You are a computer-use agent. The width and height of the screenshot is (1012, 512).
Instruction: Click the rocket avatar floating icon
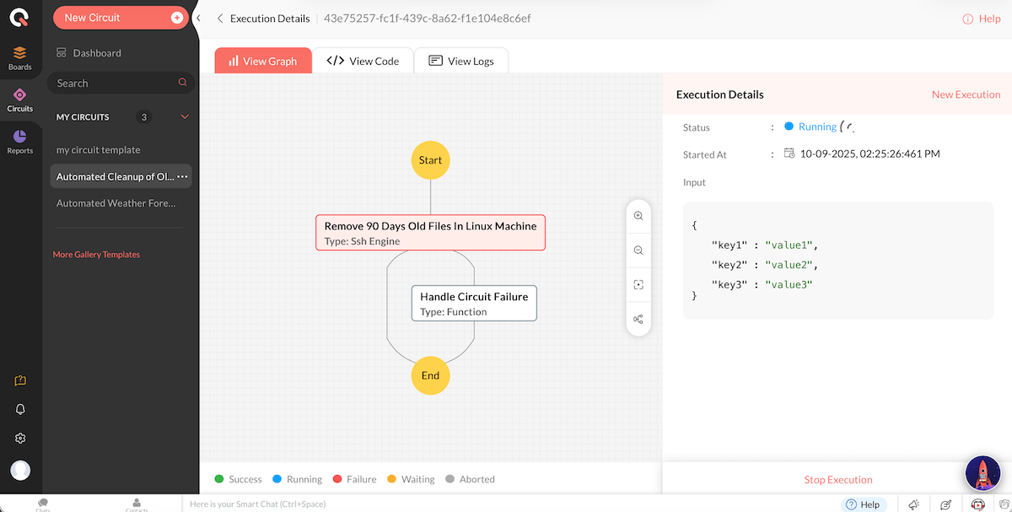(x=982, y=473)
